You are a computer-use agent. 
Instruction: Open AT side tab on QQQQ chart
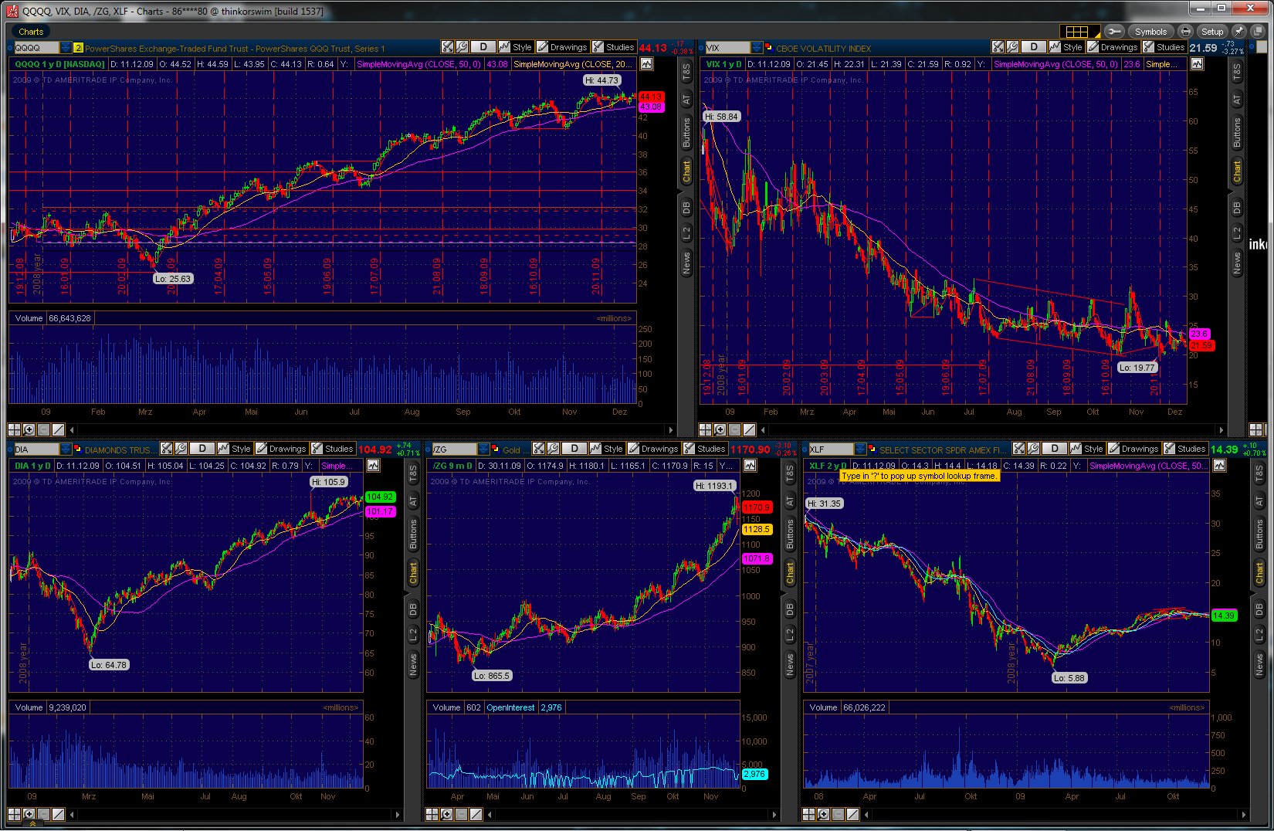click(x=686, y=99)
